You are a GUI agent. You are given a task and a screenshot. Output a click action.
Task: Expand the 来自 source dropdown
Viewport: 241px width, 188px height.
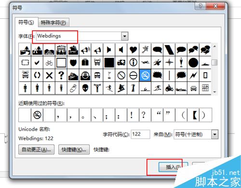215,134
